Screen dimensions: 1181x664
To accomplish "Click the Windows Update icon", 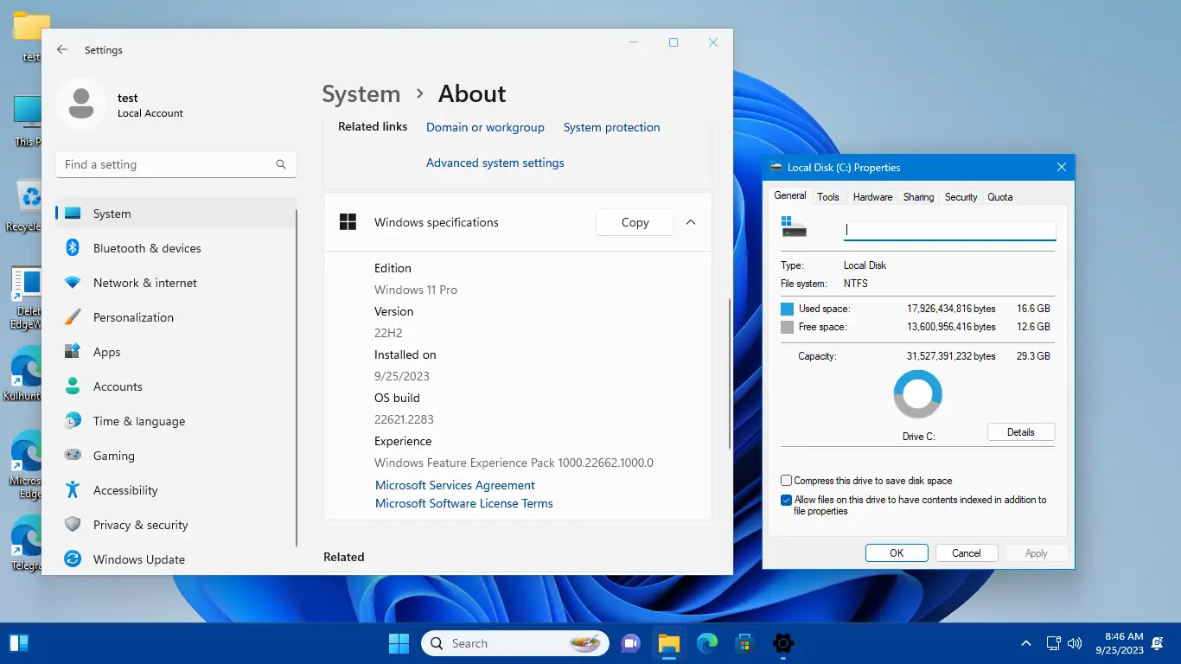I will (73, 559).
